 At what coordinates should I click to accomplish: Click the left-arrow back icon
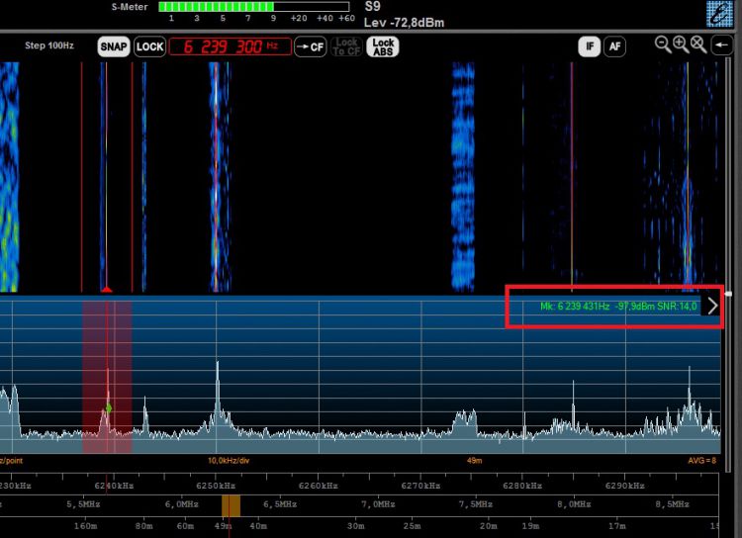pyautogui.click(x=721, y=45)
